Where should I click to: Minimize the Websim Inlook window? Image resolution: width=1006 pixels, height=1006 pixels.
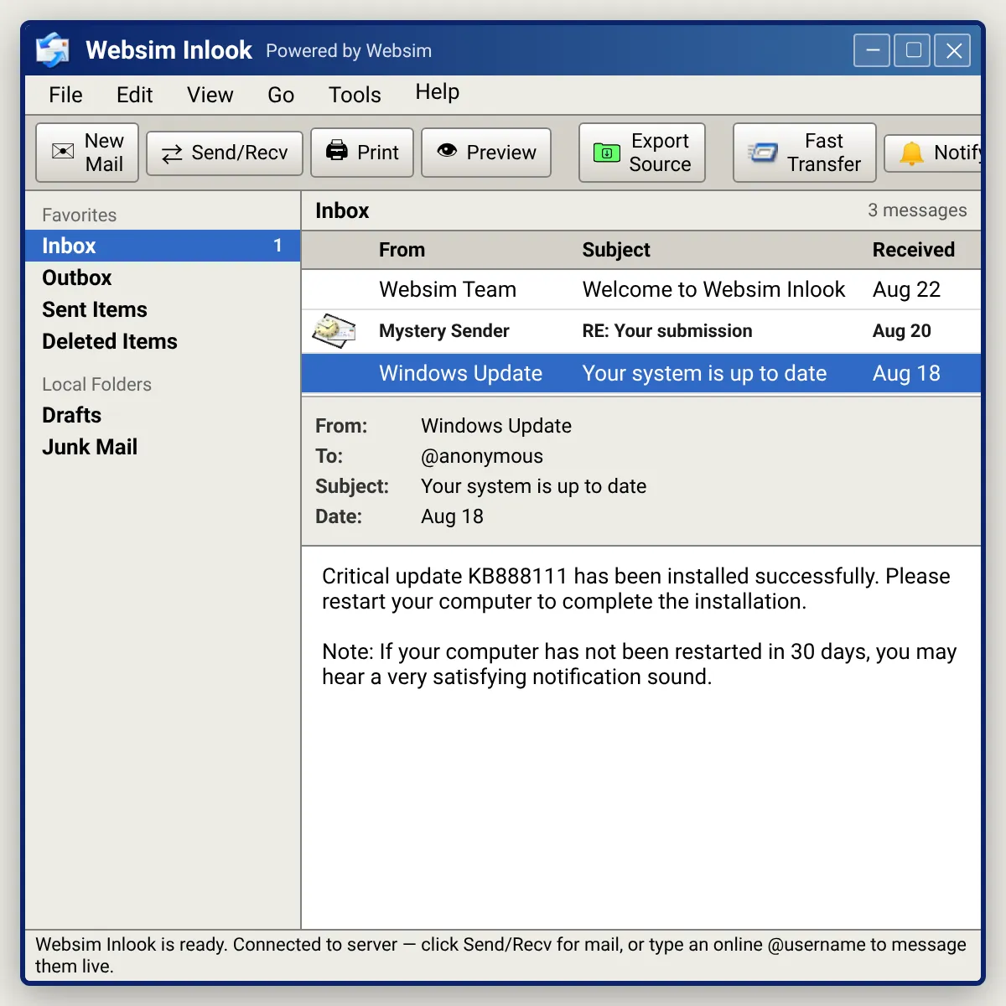click(x=872, y=50)
